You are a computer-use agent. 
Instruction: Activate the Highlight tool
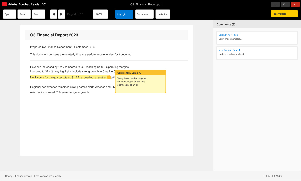124,14
